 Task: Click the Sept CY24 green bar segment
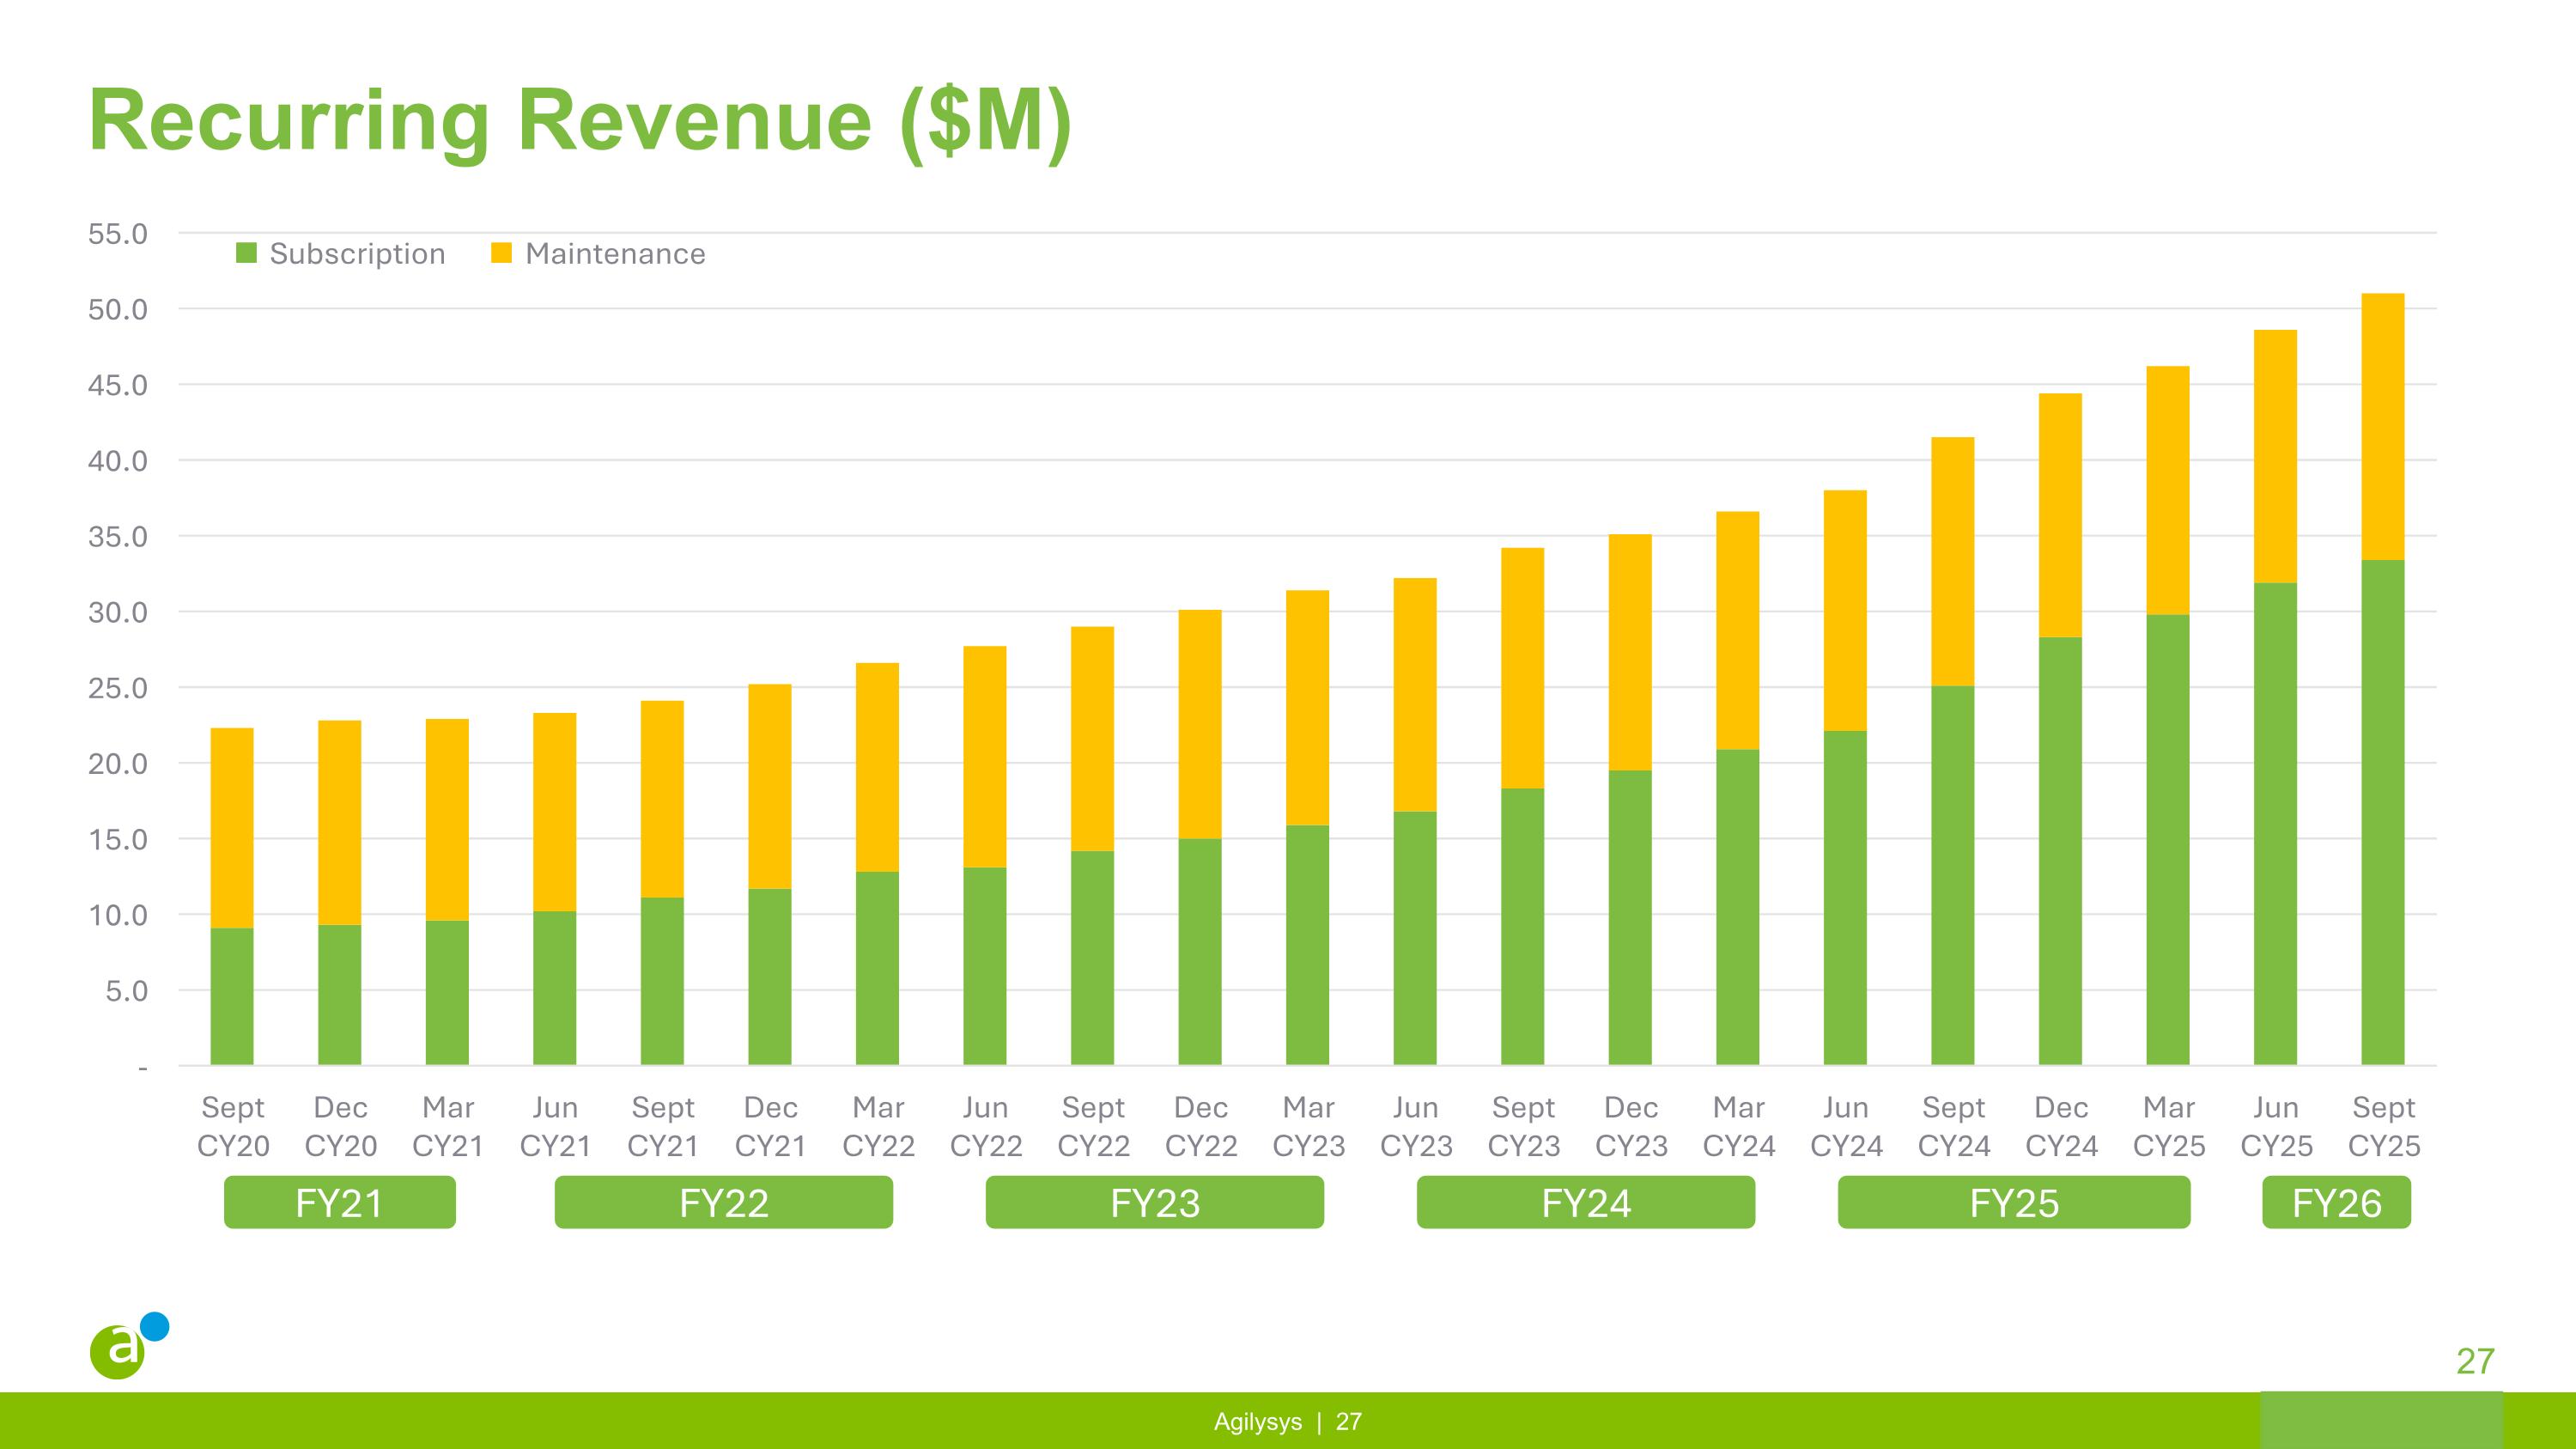click(x=1952, y=875)
